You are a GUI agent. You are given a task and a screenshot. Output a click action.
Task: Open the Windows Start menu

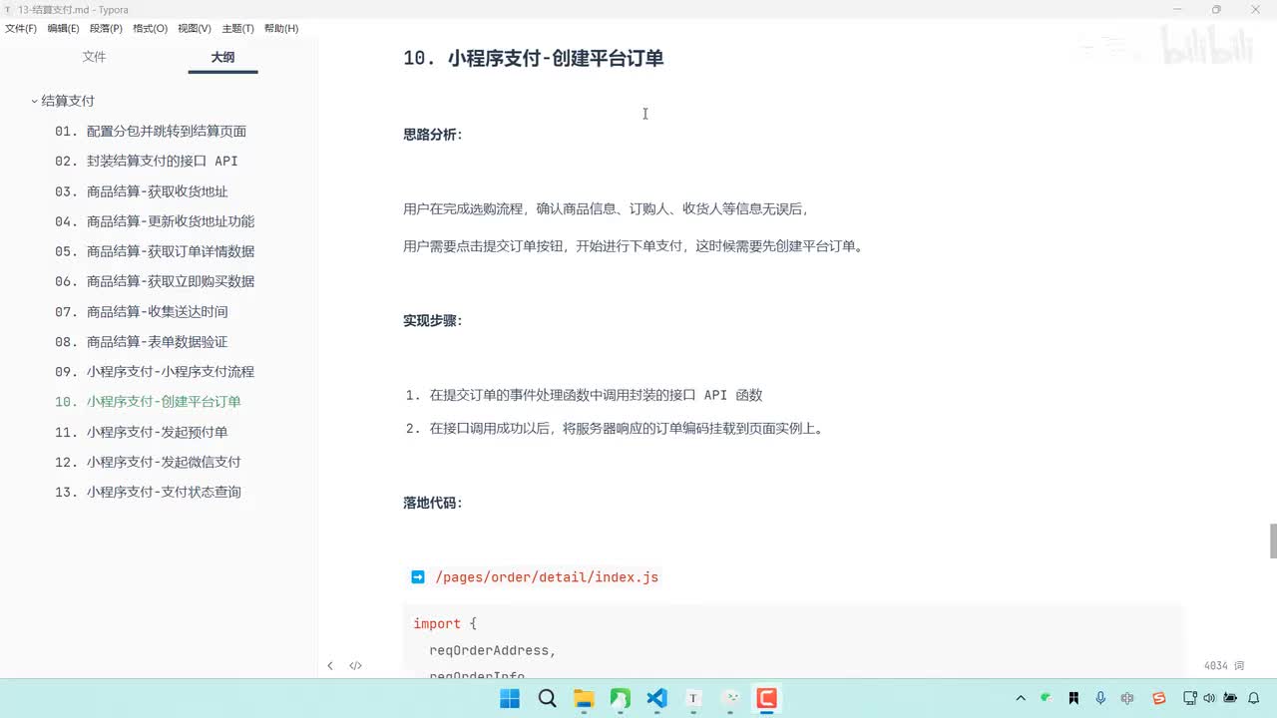coord(510,698)
